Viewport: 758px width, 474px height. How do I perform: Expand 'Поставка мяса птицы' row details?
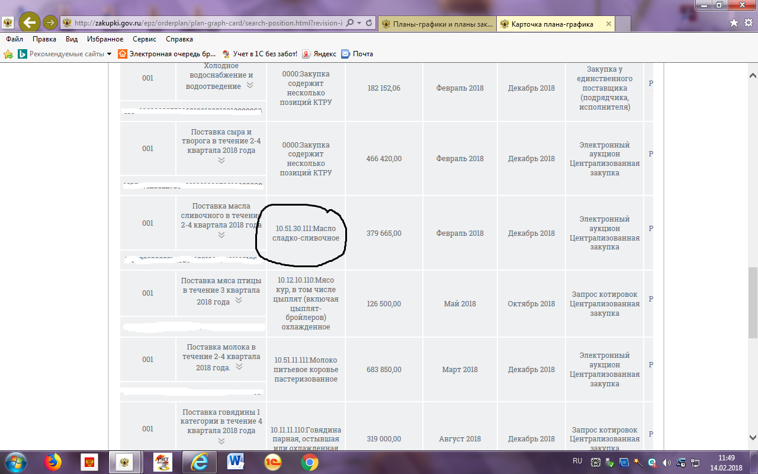tap(238, 300)
